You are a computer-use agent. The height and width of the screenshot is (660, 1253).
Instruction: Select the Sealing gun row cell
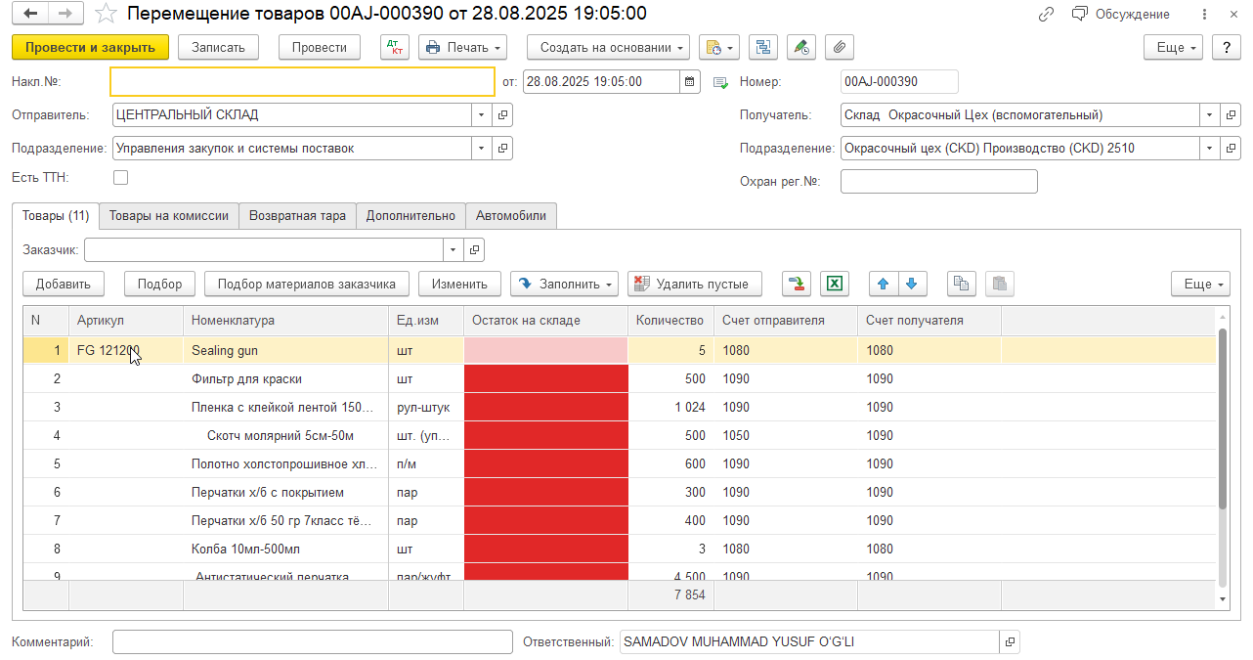(x=285, y=350)
